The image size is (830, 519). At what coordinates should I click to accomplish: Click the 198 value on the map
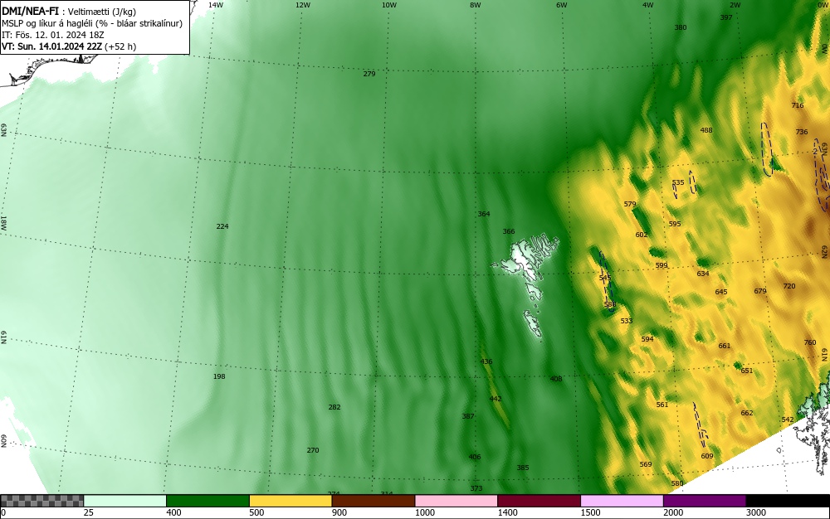[x=219, y=376]
